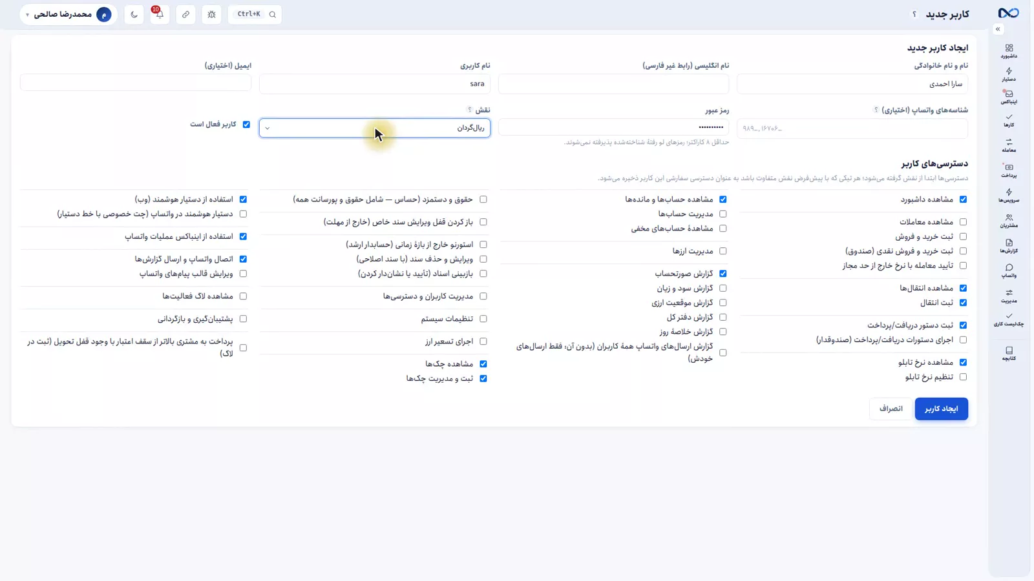
Task: Enable the مشاهده لاگ فعالیت‌ها checkbox
Action: (243, 296)
